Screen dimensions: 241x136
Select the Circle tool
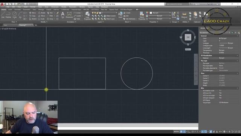pyautogui.click(x=14, y=15)
